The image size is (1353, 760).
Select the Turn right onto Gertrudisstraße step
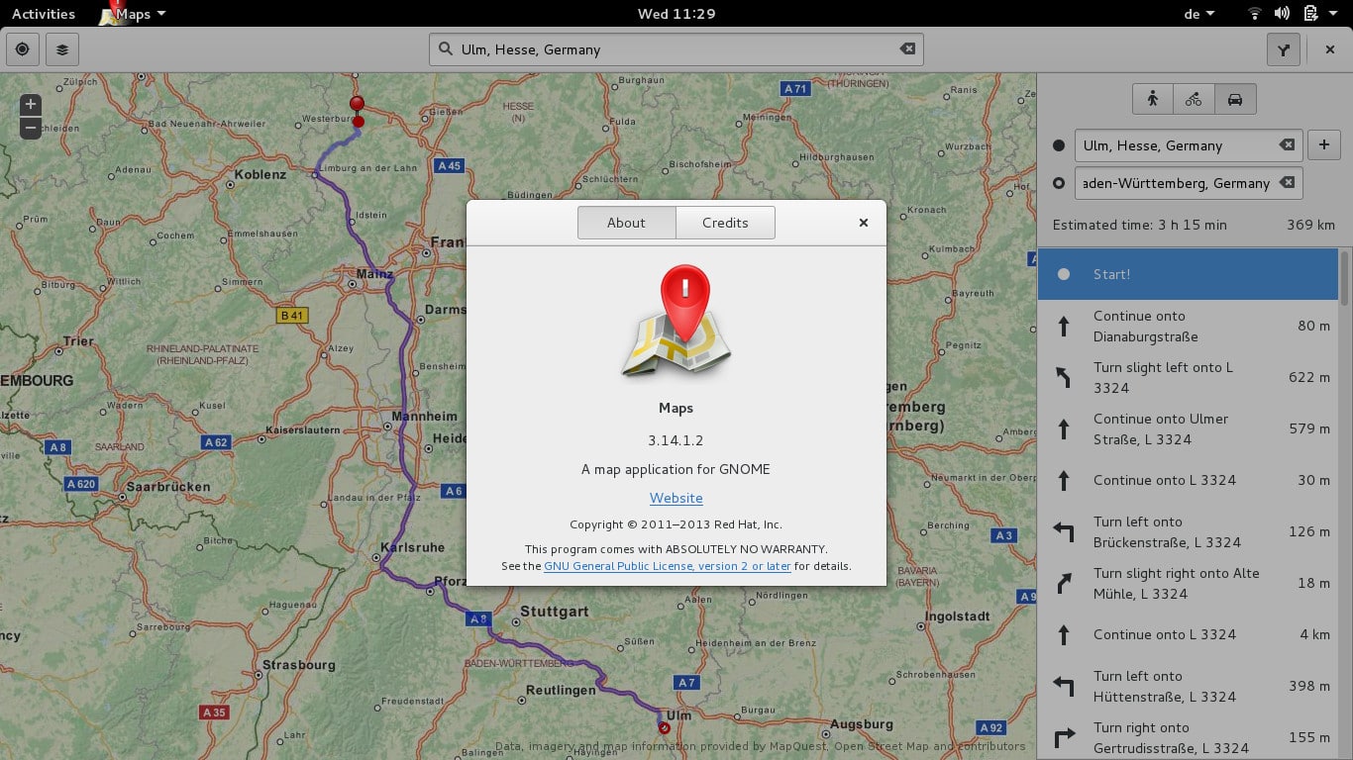[x=1189, y=737]
